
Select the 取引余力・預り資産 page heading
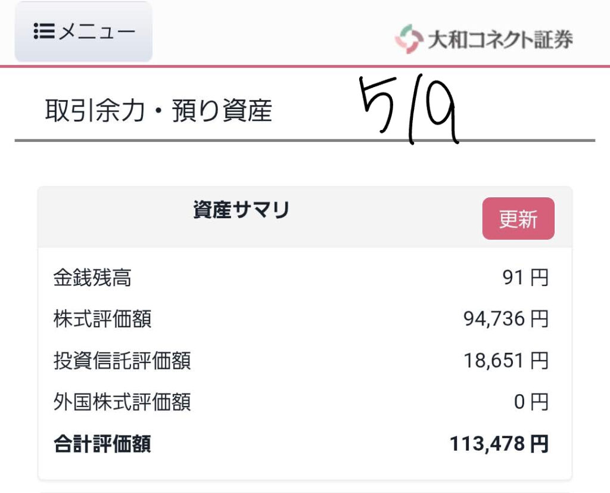coord(158,111)
